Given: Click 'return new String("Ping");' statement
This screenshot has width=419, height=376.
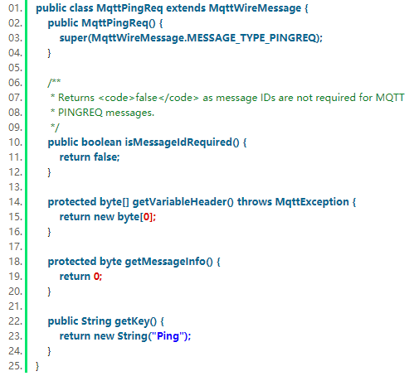Looking at the screenshot, I should click(125, 336).
